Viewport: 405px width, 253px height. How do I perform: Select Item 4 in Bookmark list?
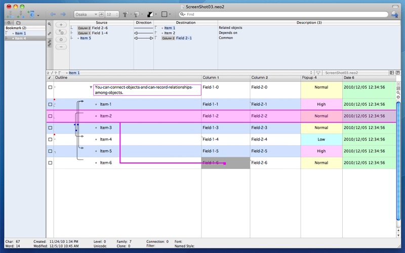(20, 38)
